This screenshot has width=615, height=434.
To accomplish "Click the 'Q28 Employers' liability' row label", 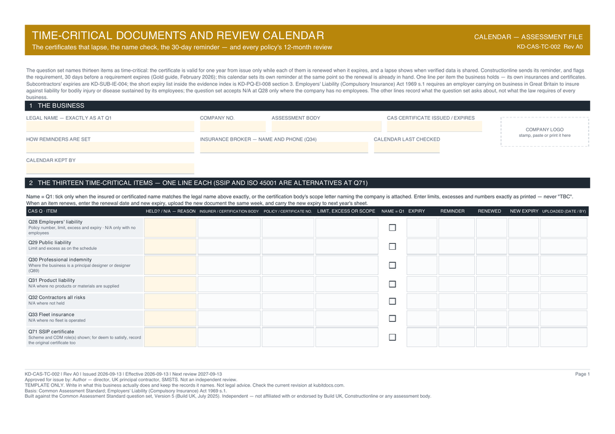I will [x=55, y=222].
